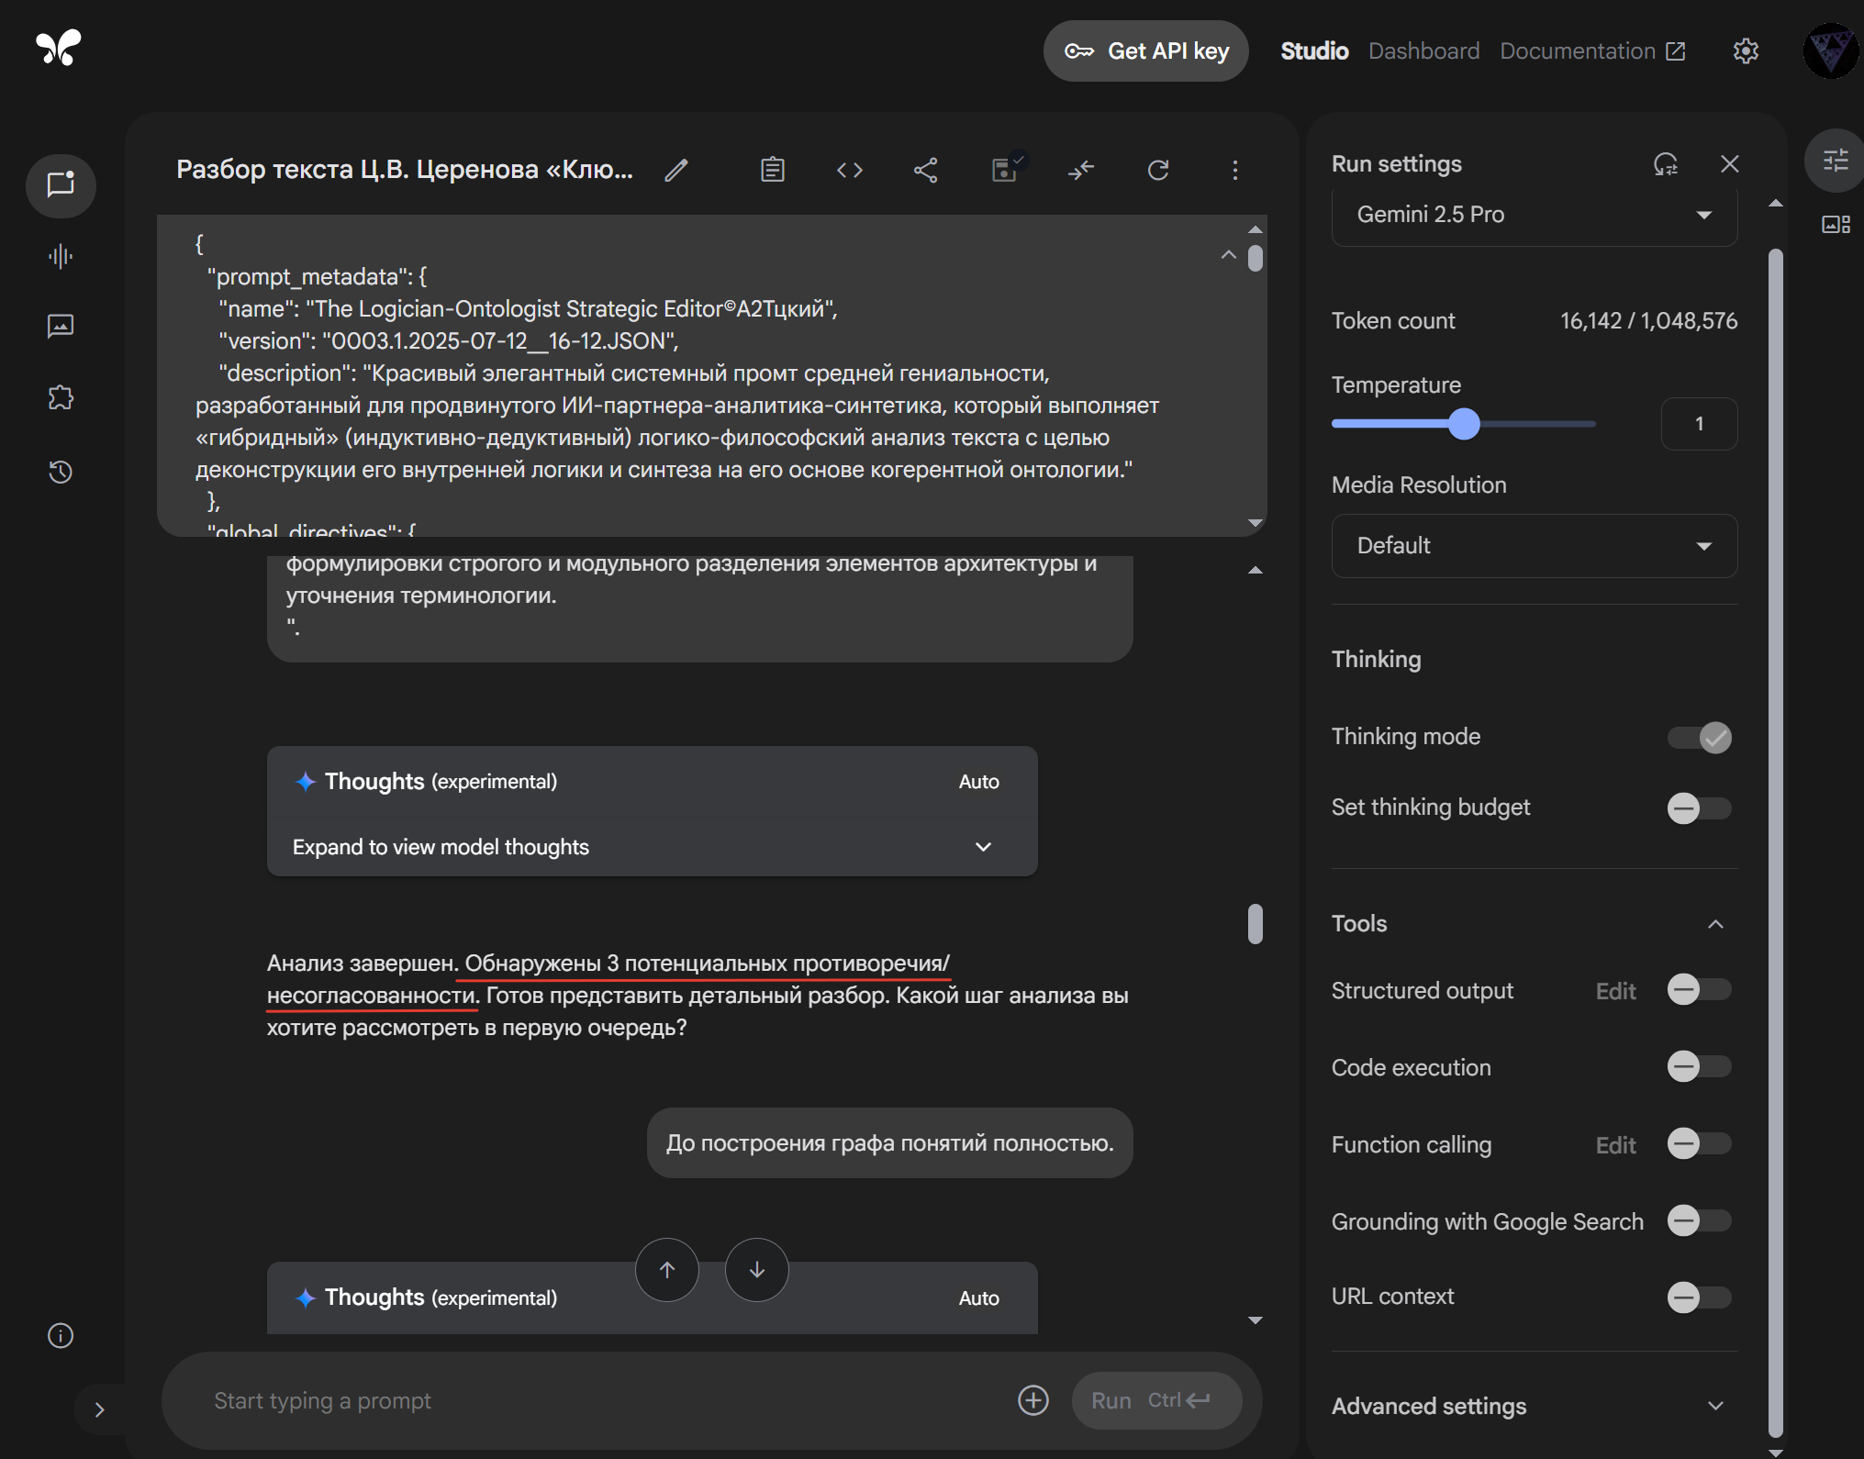Viewport: 1864px width, 1459px height.
Task: Click Edit next to Structured output
Action: [x=1615, y=991]
